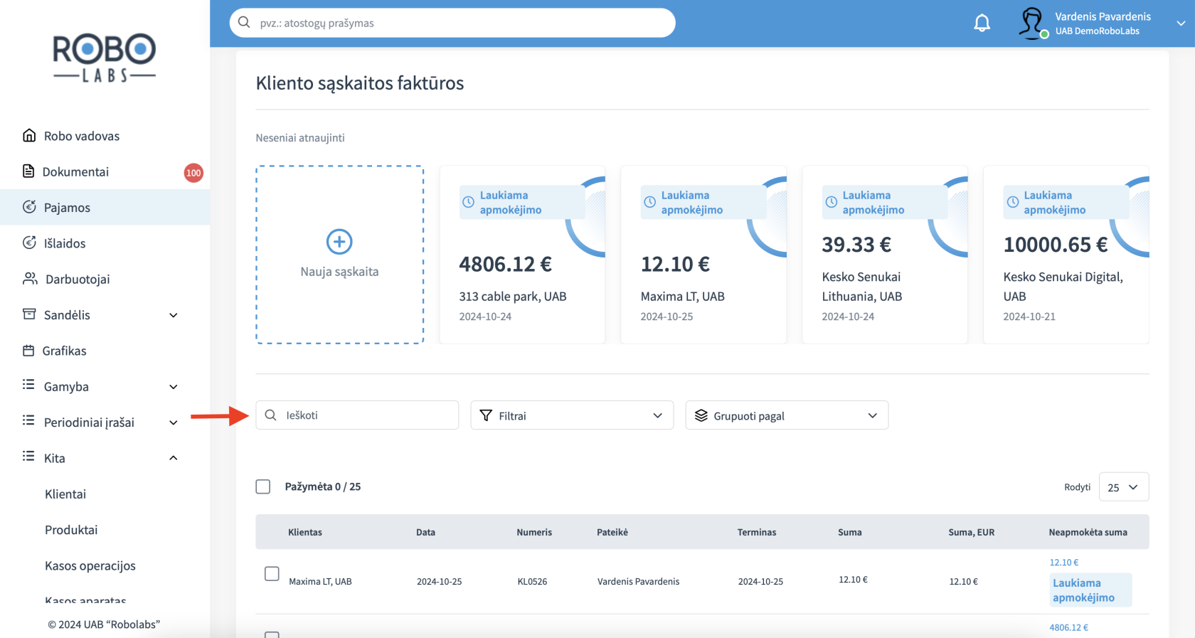Image resolution: width=1195 pixels, height=638 pixels.
Task: Click the Pajamos euro icon
Action: (x=29, y=207)
